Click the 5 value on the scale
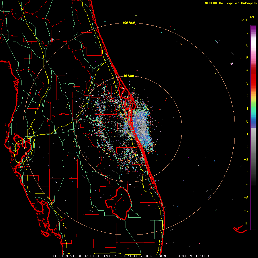 pos(247,58)
